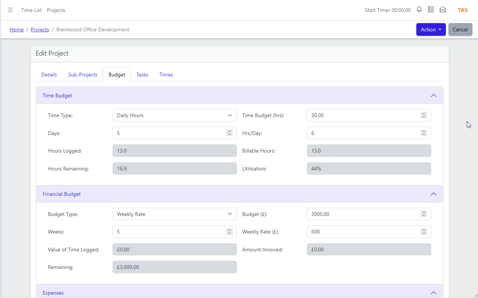The width and height of the screenshot is (478, 298).
Task: Open Time List from top navigation
Action: [31, 10]
